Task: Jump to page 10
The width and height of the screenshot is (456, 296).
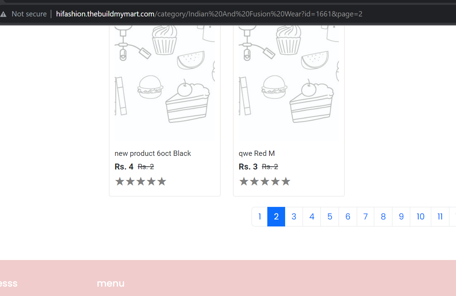Action: click(x=421, y=217)
